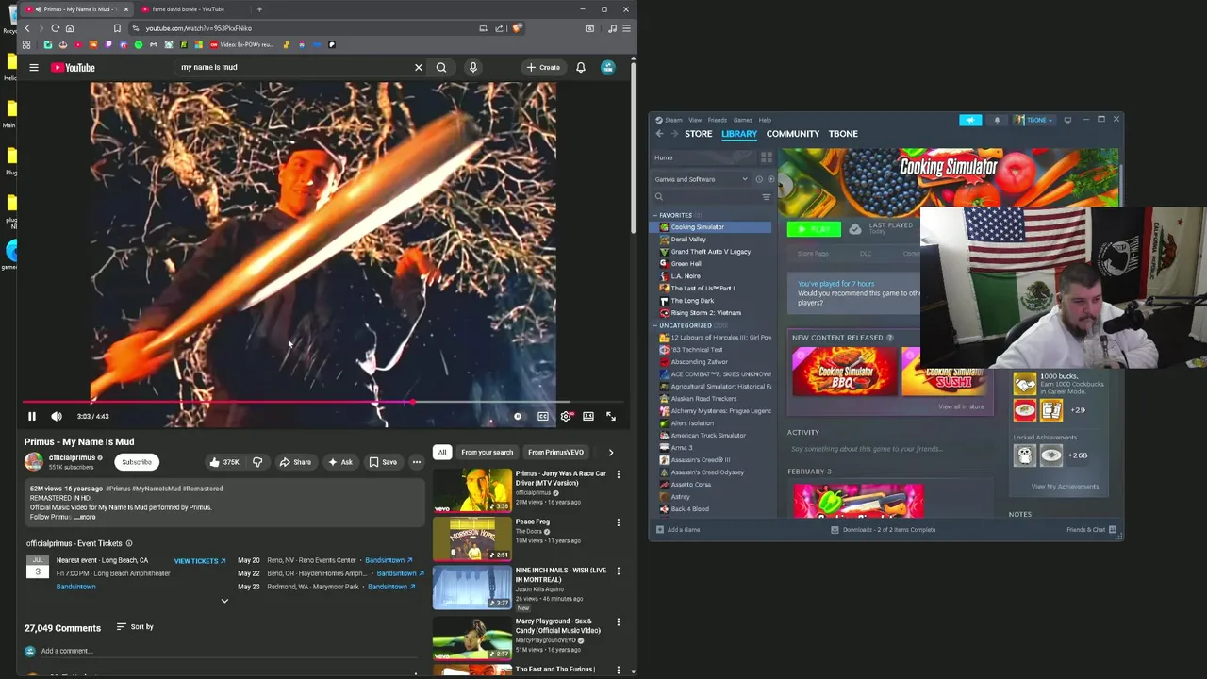Select the 'From your search' chip
The image size is (1207, 679).
[488, 452]
